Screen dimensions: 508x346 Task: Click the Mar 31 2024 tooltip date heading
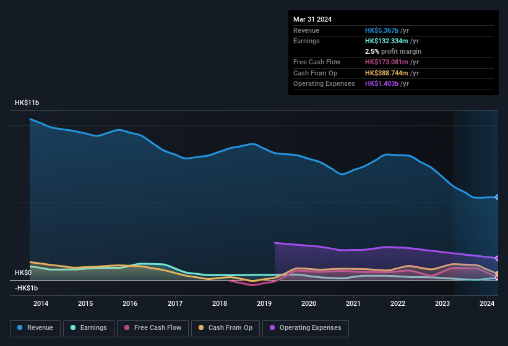[312, 19]
